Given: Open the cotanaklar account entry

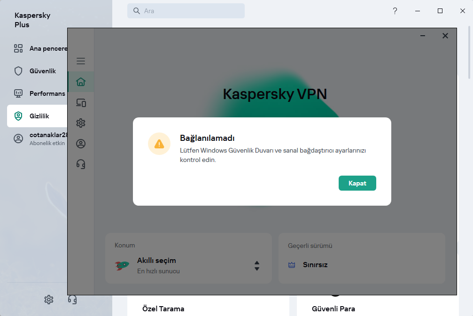Looking at the screenshot, I should [x=37, y=139].
